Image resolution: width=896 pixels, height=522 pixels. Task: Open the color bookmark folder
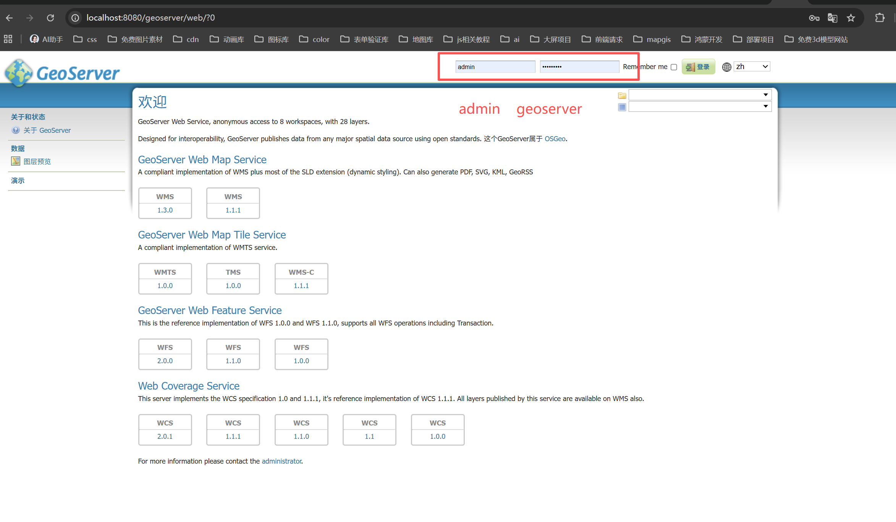[314, 39]
